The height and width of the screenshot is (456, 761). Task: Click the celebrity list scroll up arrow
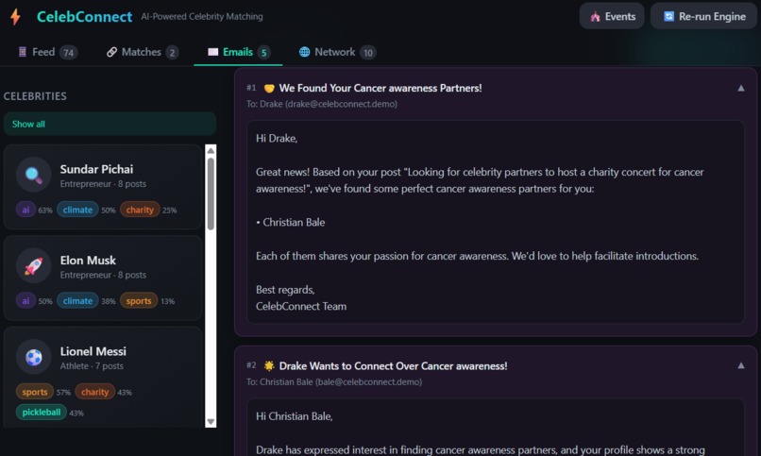(x=211, y=150)
